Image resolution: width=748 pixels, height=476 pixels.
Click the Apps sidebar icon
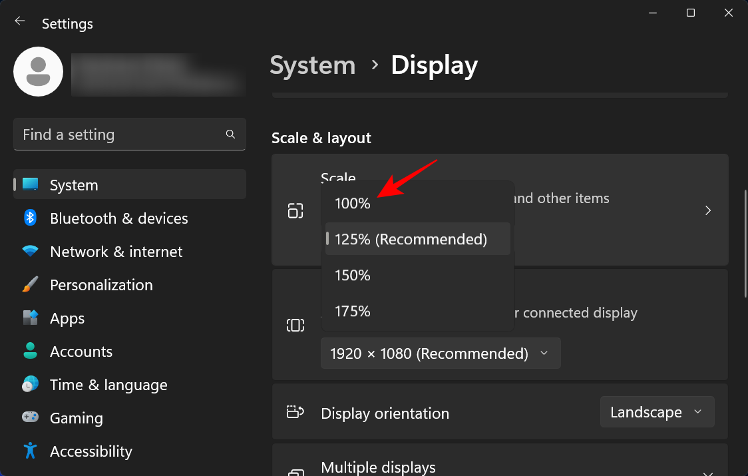click(30, 318)
